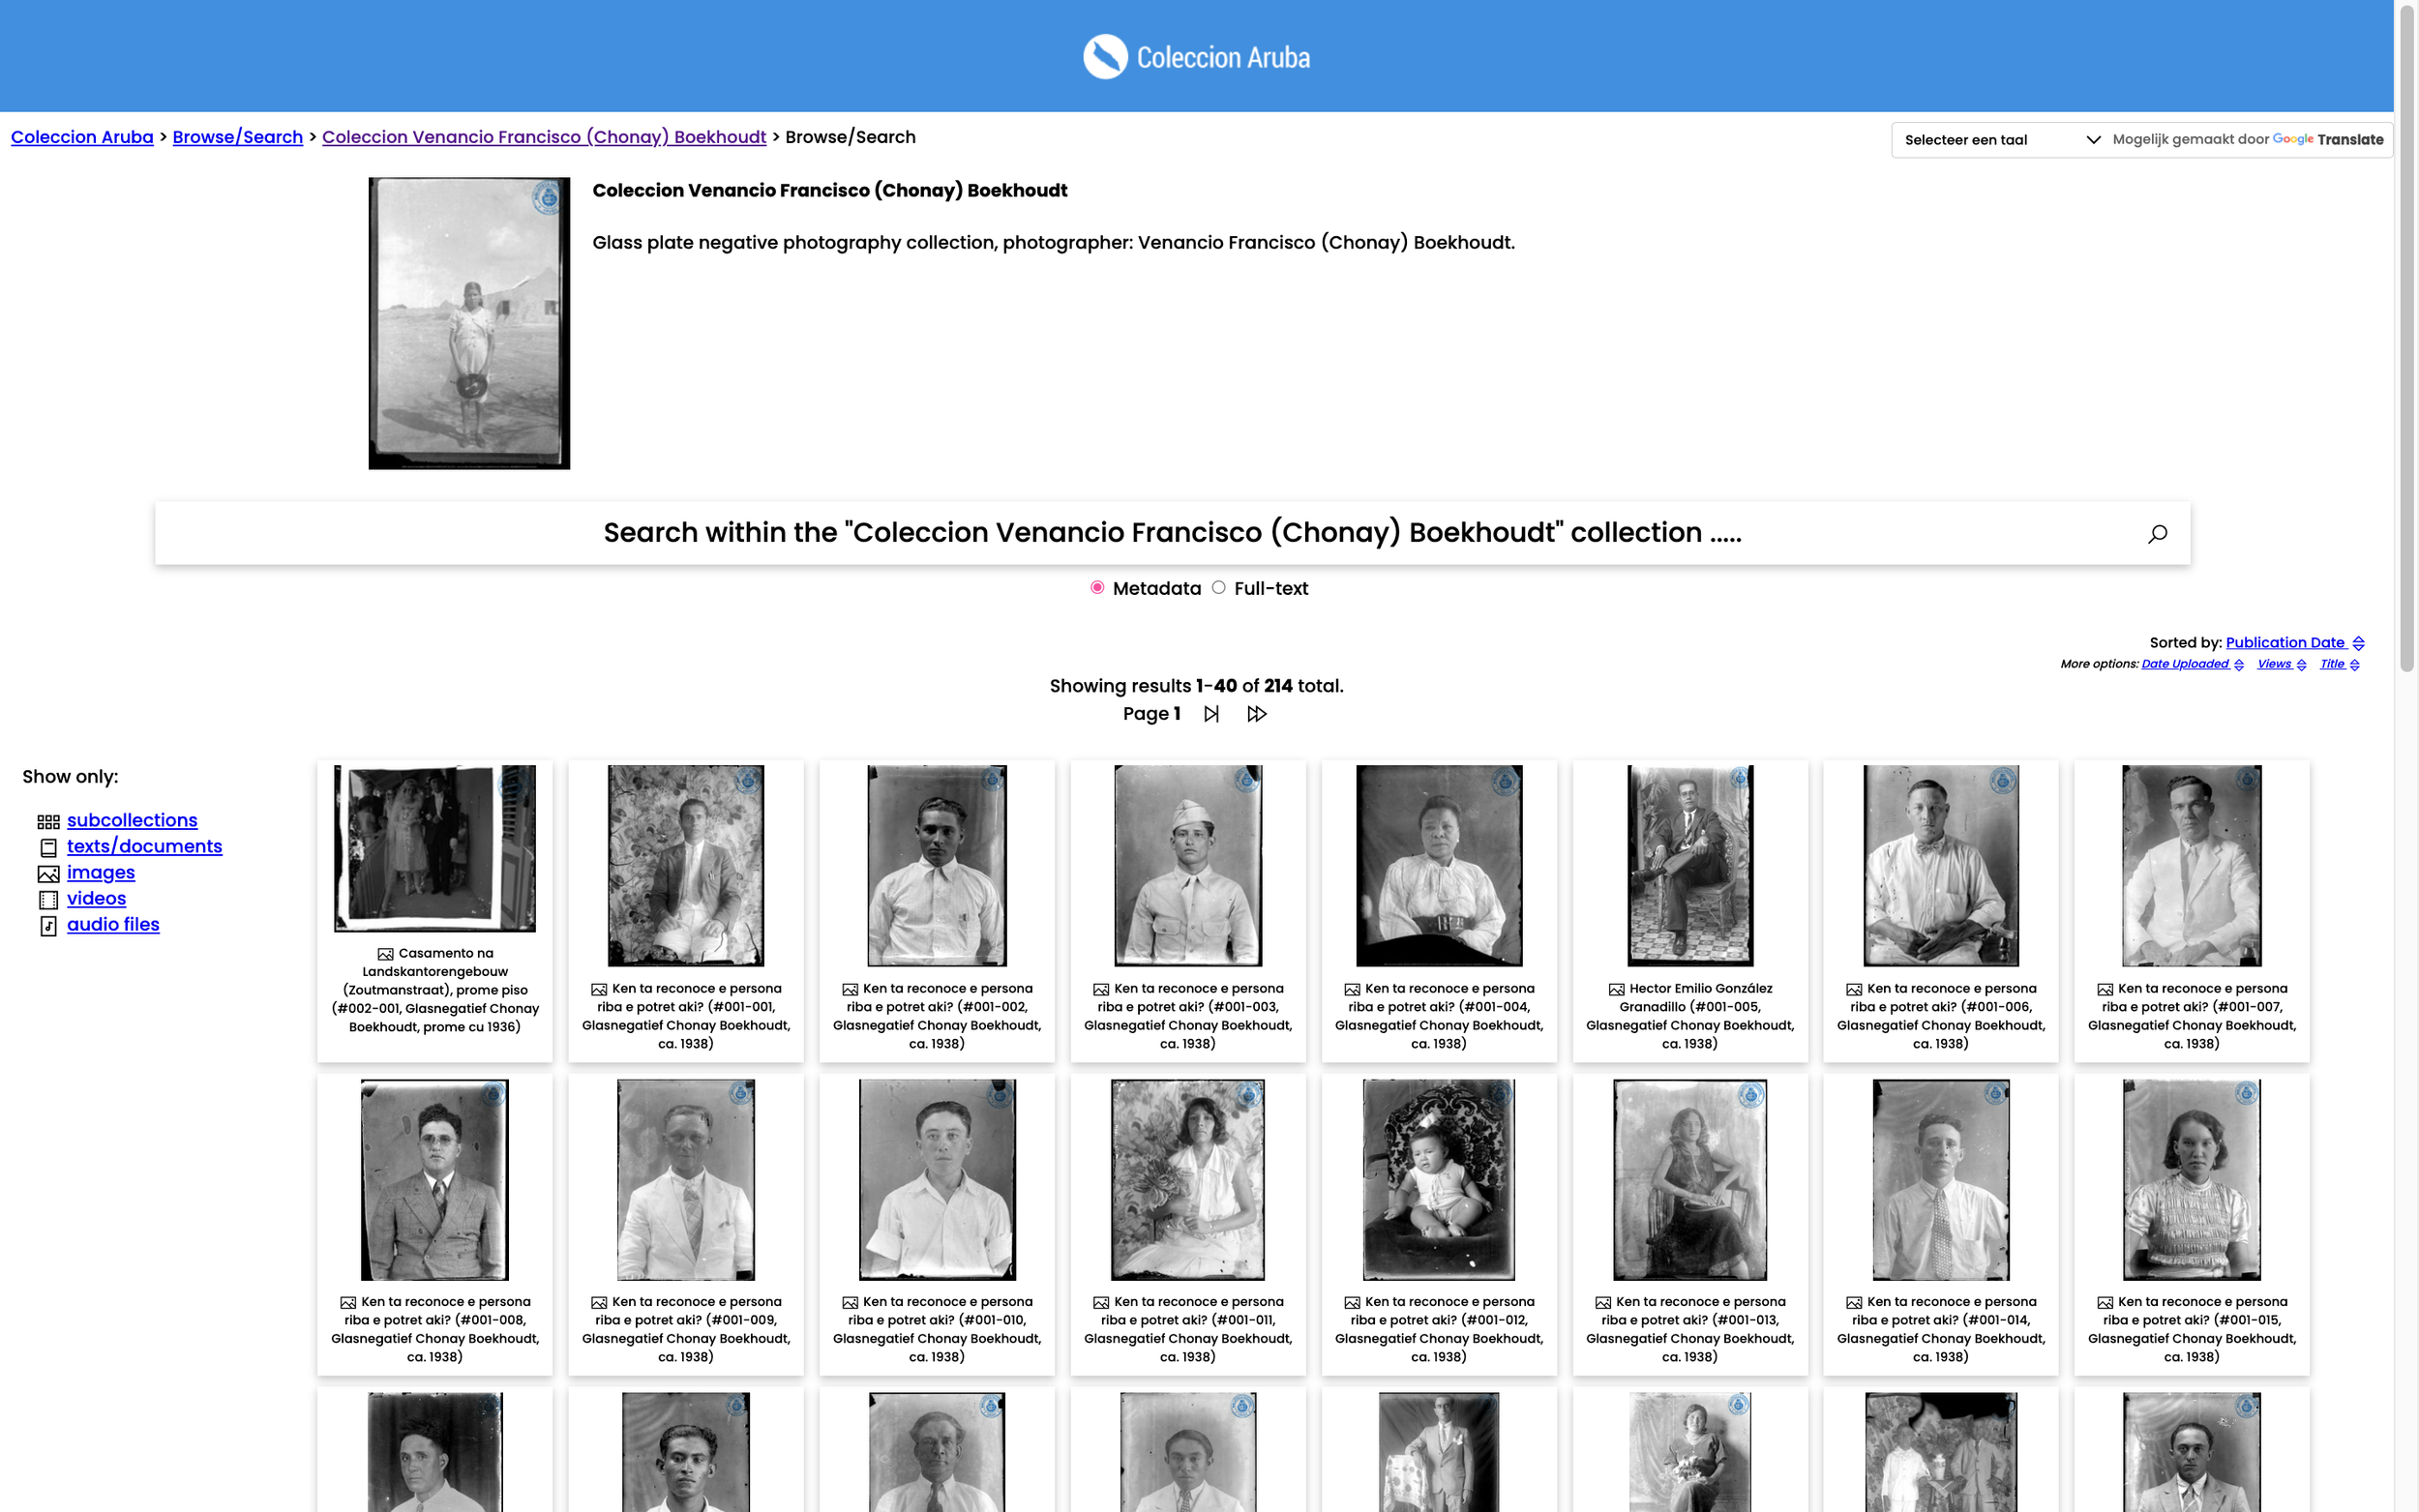Sort results by Date Uploaded
The image size is (2419, 1512).
tap(2184, 664)
